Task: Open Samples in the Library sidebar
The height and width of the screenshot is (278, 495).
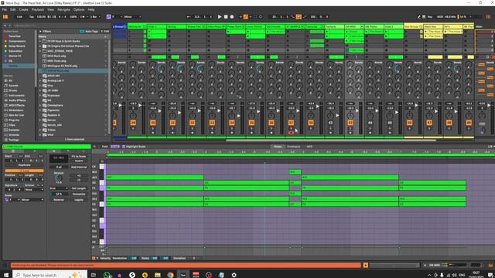Action: click(14, 130)
